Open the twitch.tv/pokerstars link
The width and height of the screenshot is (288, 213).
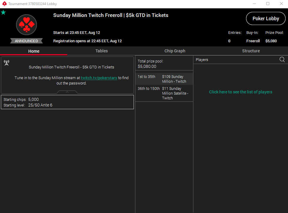click(99, 78)
